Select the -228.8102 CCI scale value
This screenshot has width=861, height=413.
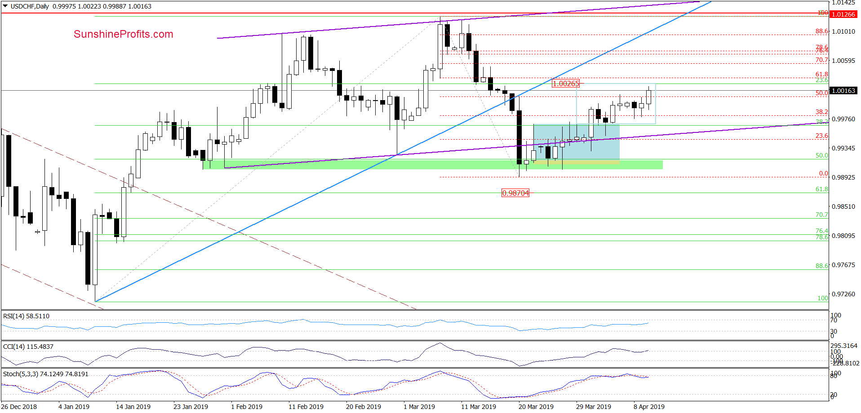click(x=845, y=363)
